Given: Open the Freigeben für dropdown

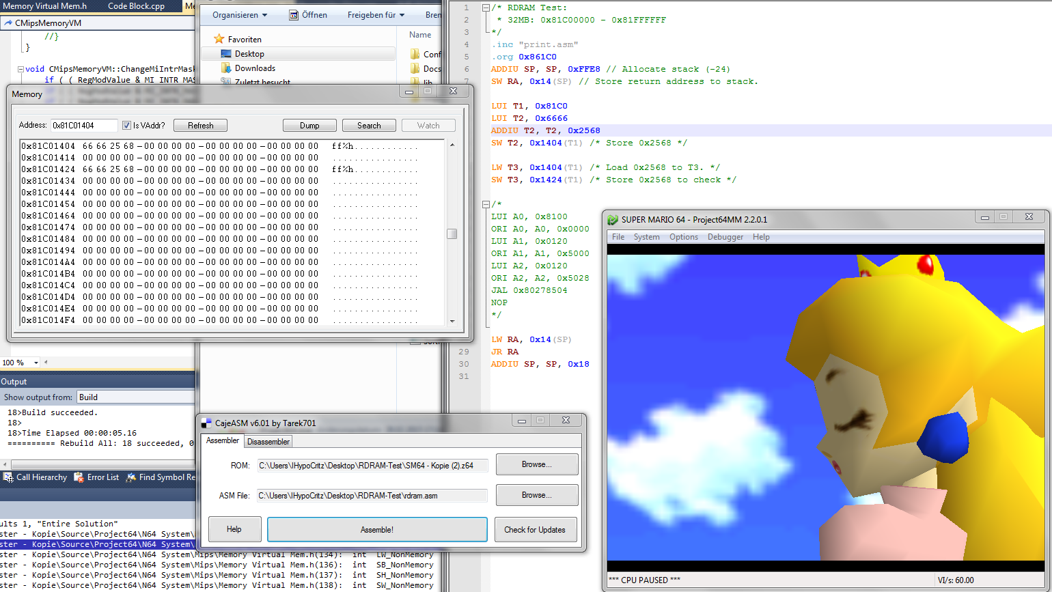Looking at the screenshot, I should 376,15.
